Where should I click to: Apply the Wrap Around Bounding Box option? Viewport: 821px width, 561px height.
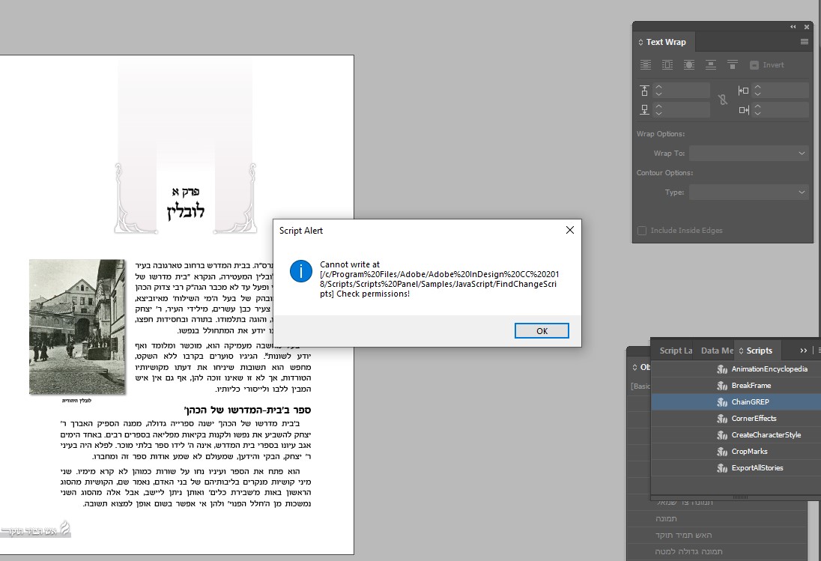coord(667,64)
